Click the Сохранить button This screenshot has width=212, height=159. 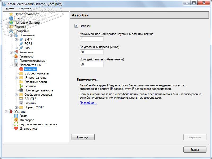[195, 137]
